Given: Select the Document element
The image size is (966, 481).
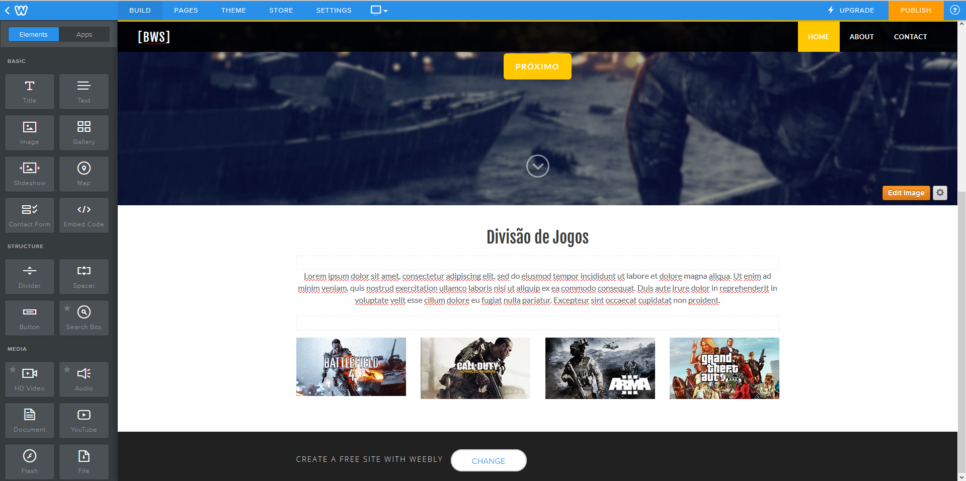Looking at the screenshot, I should point(30,421).
